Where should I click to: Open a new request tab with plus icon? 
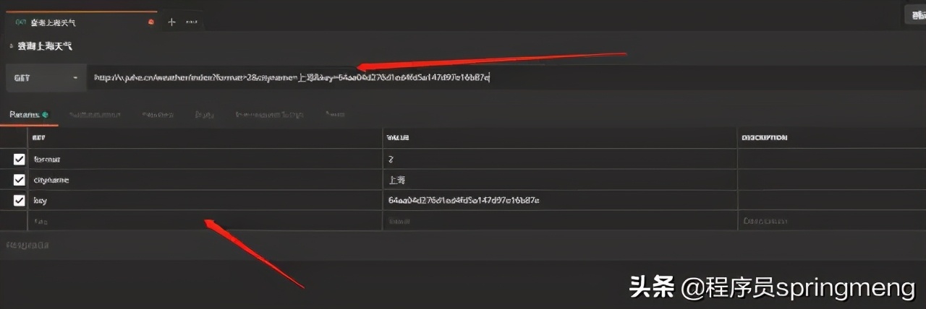click(171, 22)
